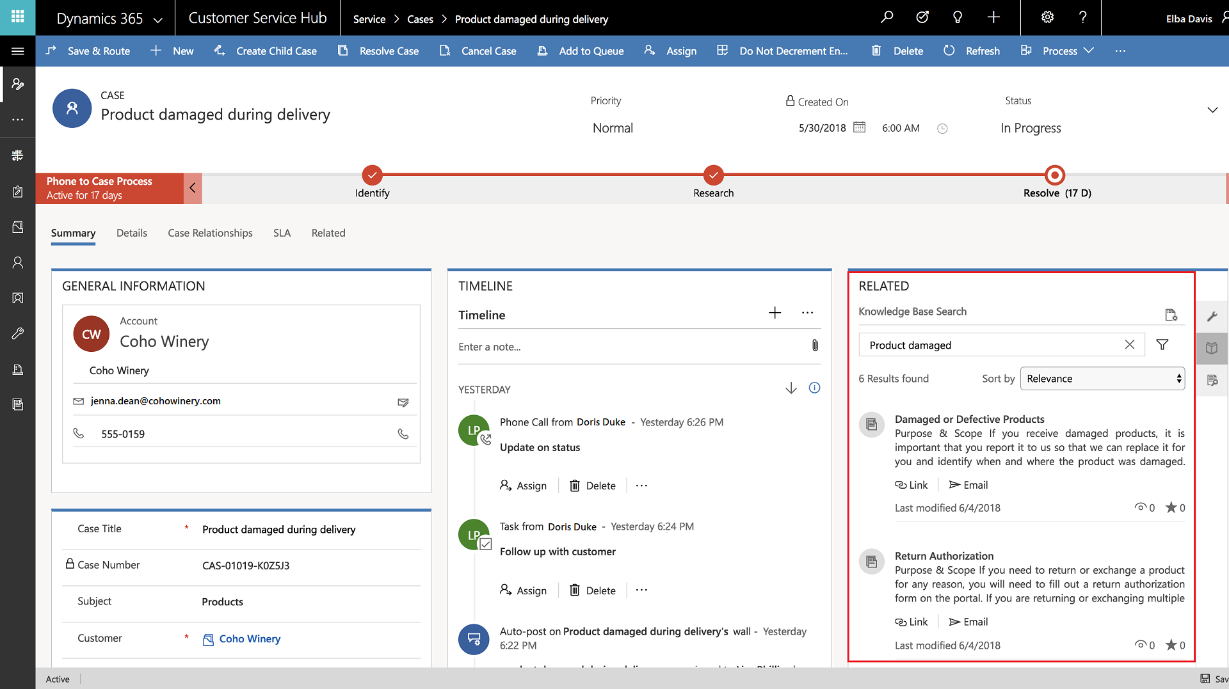Click Refresh in the command bar
Screen dimensions: 1229x689
point(971,51)
